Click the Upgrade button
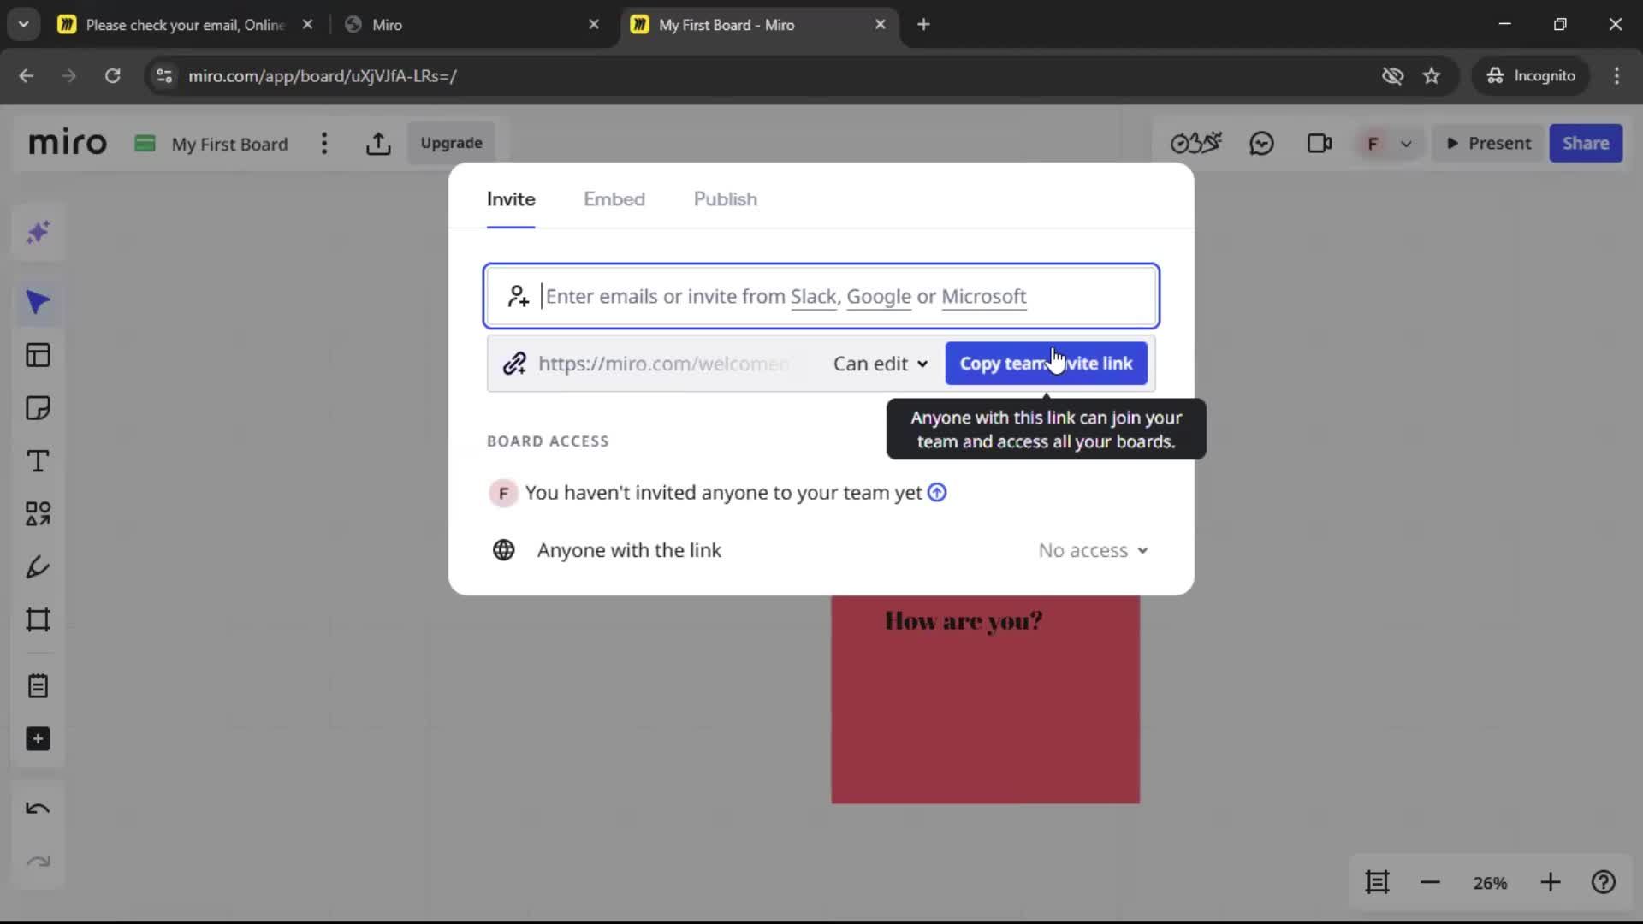This screenshot has width=1643, height=924. tap(451, 143)
